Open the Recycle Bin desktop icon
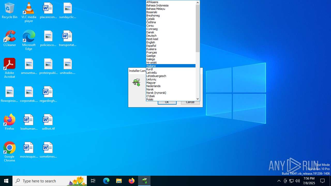Image resolution: width=331 pixels, height=186 pixels. (x=10, y=11)
